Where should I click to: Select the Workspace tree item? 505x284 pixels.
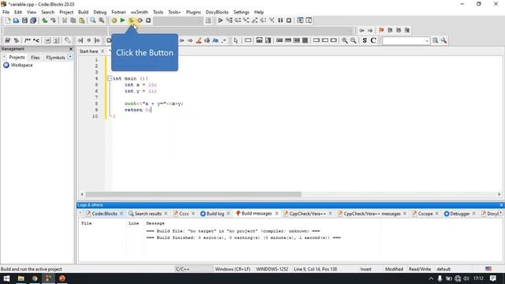point(21,65)
